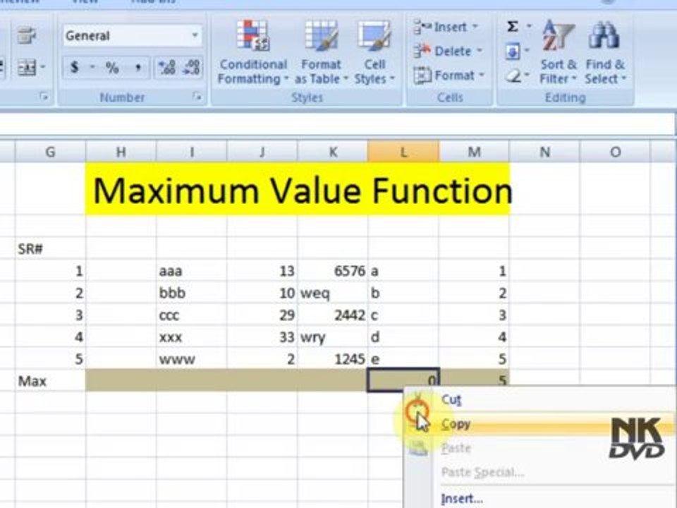
Task: Select cell containing ccc
Action: [x=192, y=315]
